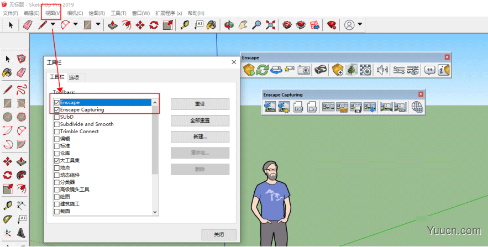Select the Move tool in top toolbar
The image size is (488, 247).
140,25
